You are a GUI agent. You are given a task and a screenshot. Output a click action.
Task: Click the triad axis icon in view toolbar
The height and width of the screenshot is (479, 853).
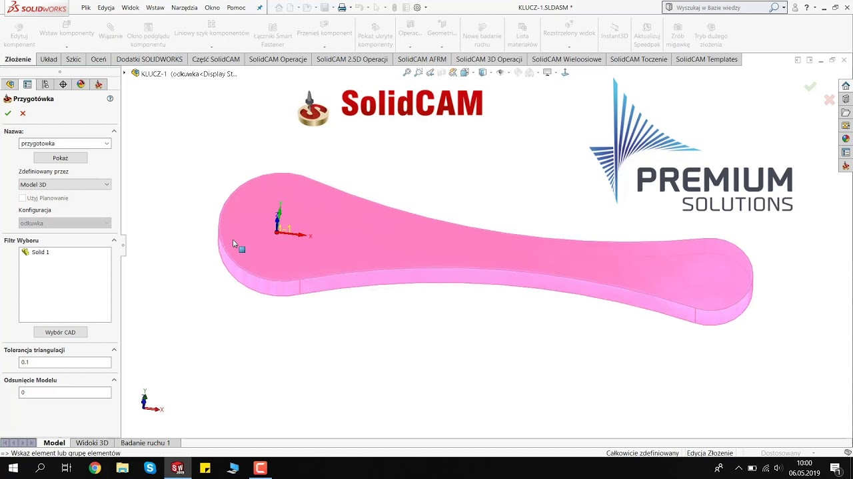click(565, 73)
